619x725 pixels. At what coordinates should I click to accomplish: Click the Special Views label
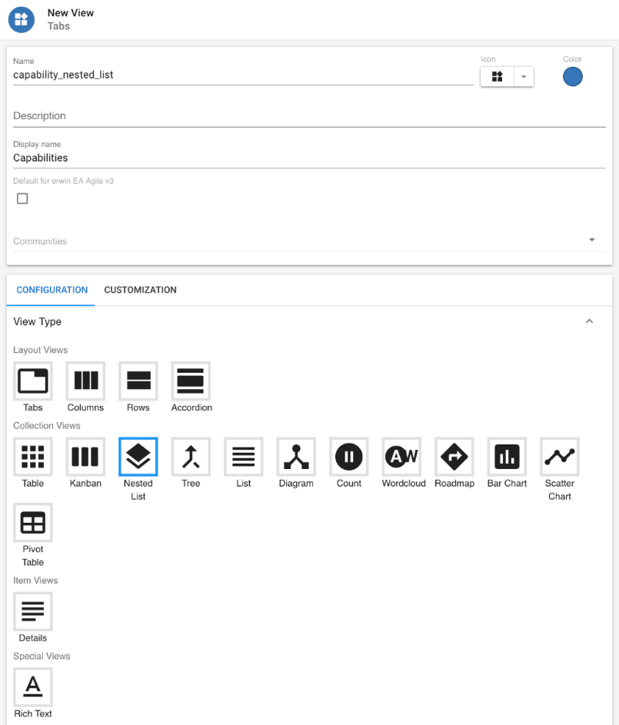[42, 656]
